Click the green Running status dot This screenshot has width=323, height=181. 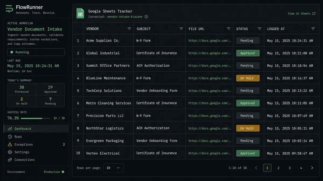pos(12,52)
